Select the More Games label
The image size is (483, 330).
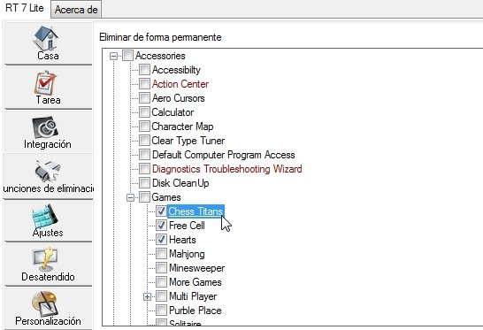pos(195,282)
